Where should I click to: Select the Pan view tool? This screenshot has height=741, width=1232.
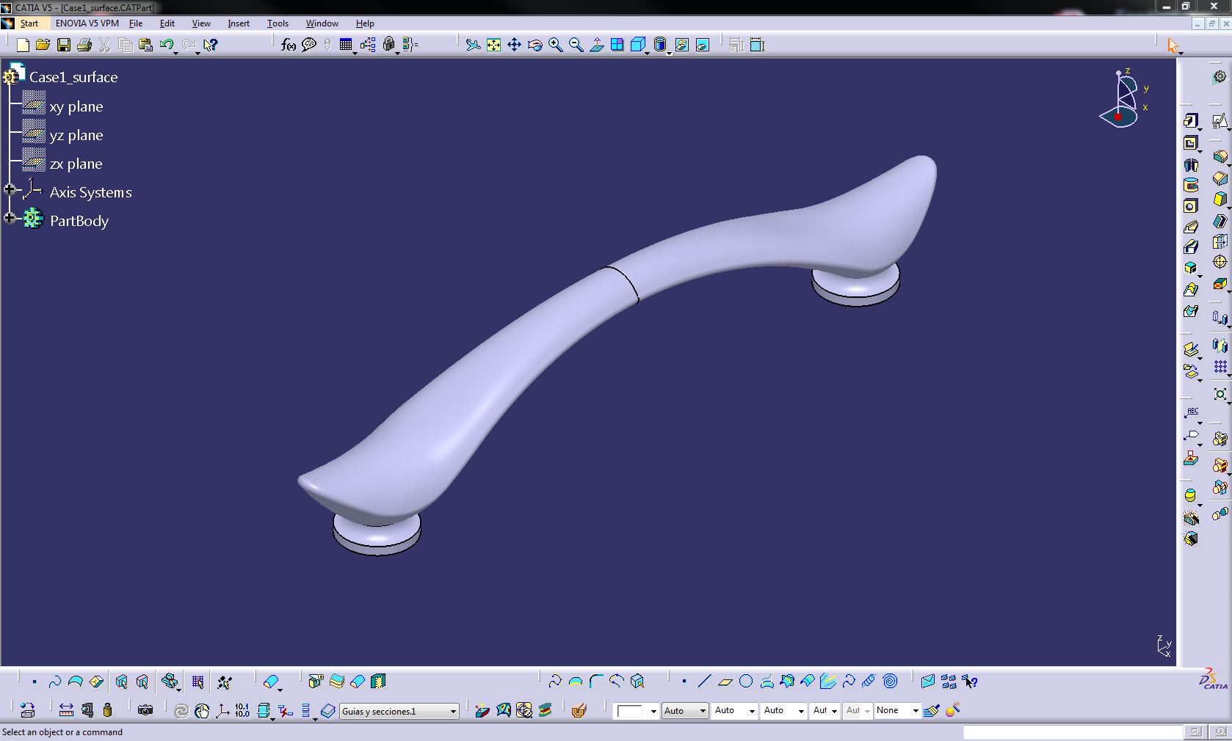(515, 45)
